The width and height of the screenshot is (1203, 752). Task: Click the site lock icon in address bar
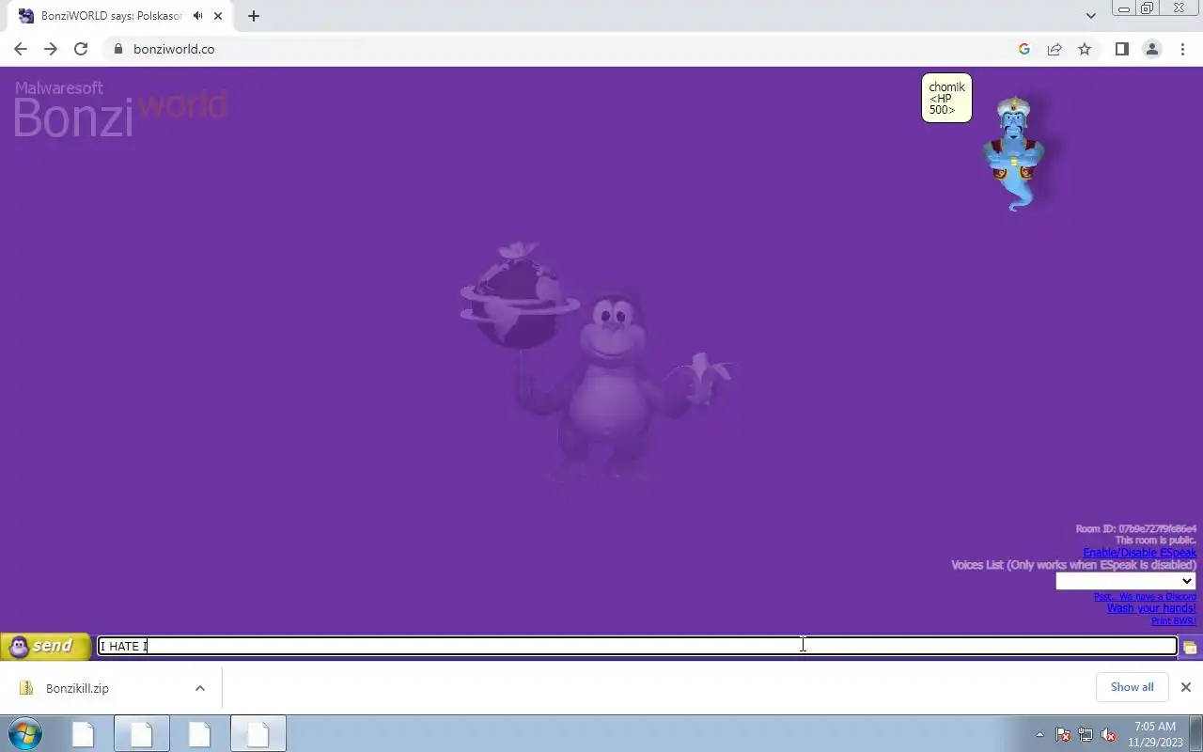coord(118,49)
